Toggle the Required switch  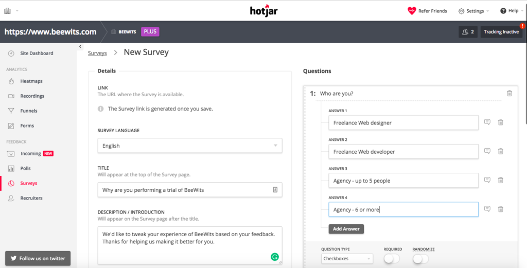pyautogui.click(x=392, y=258)
